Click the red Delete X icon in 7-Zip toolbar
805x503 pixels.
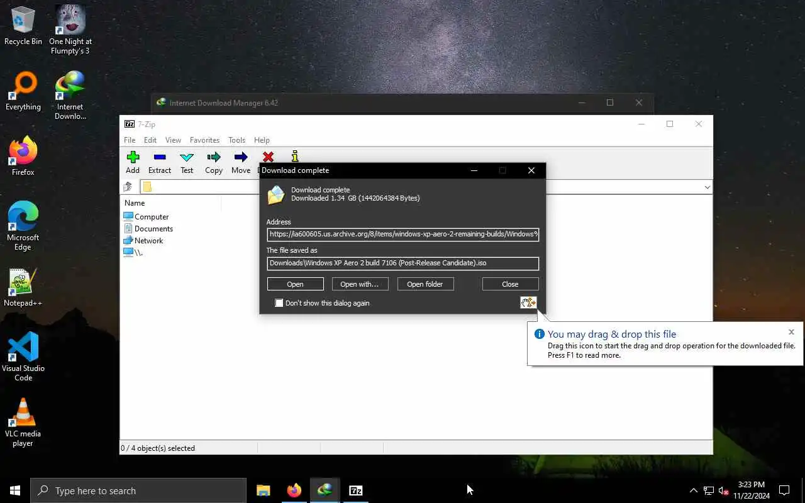pyautogui.click(x=268, y=157)
